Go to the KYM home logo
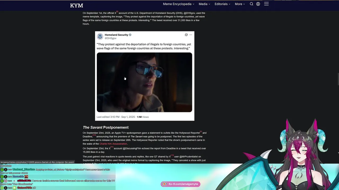This screenshot has width=339, height=190. point(77,5)
